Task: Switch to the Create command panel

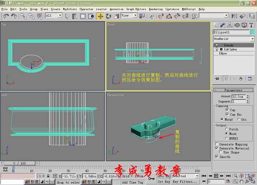Action: point(216,25)
